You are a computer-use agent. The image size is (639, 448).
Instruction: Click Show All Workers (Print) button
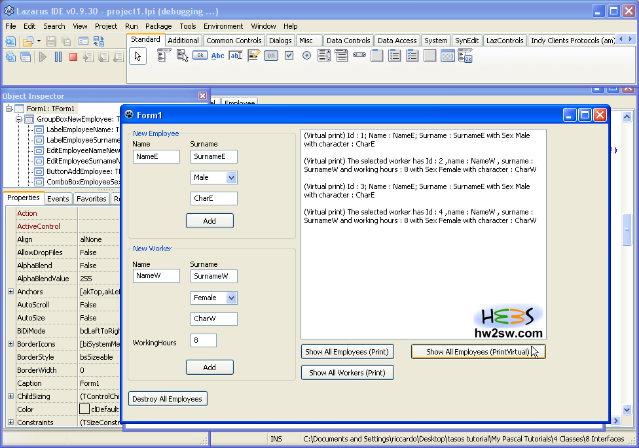click(347, 373)
